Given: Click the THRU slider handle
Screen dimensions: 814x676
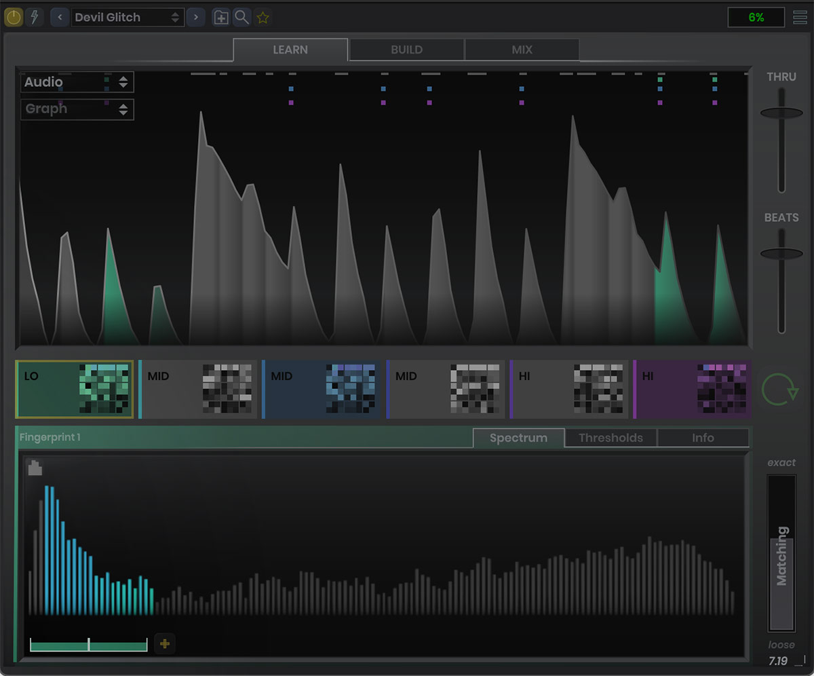Looking at the screenshot, I should click(x=781, y=113).
